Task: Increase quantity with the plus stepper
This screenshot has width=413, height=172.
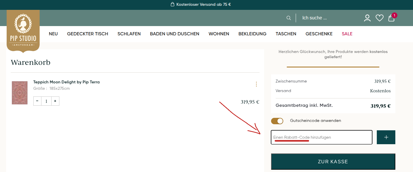Action: click(x=55, y=101)
